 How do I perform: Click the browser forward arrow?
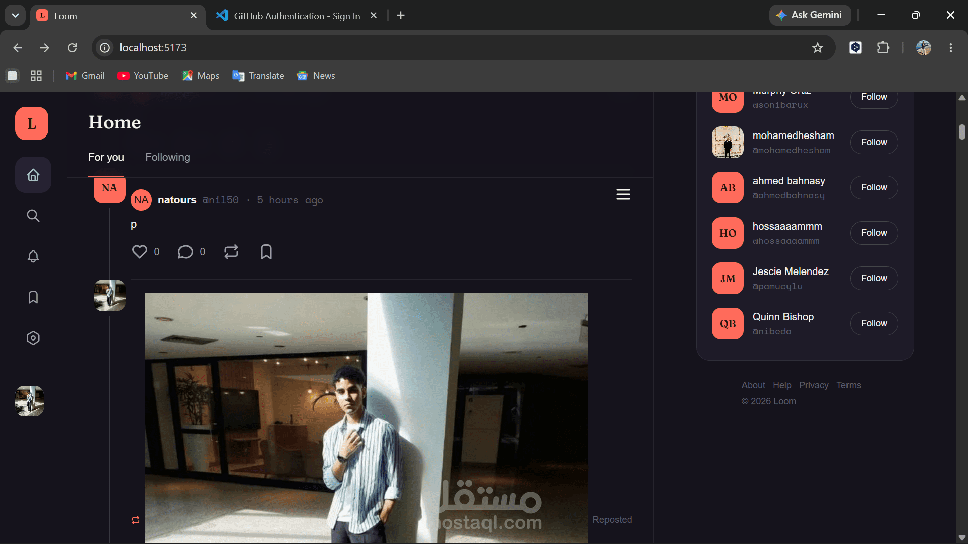45,48
